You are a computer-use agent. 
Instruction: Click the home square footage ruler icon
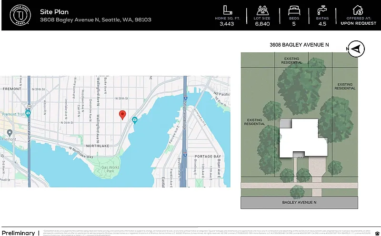pyautogui.click(x=227, y=10)
